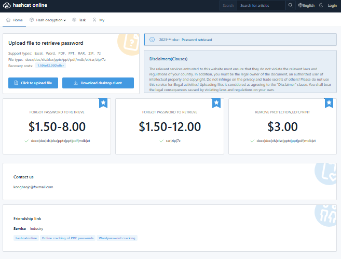Screen dimensions: 341x259
Task: Click the Disclaimers(Clauses) heading
Action: point(168,59)
